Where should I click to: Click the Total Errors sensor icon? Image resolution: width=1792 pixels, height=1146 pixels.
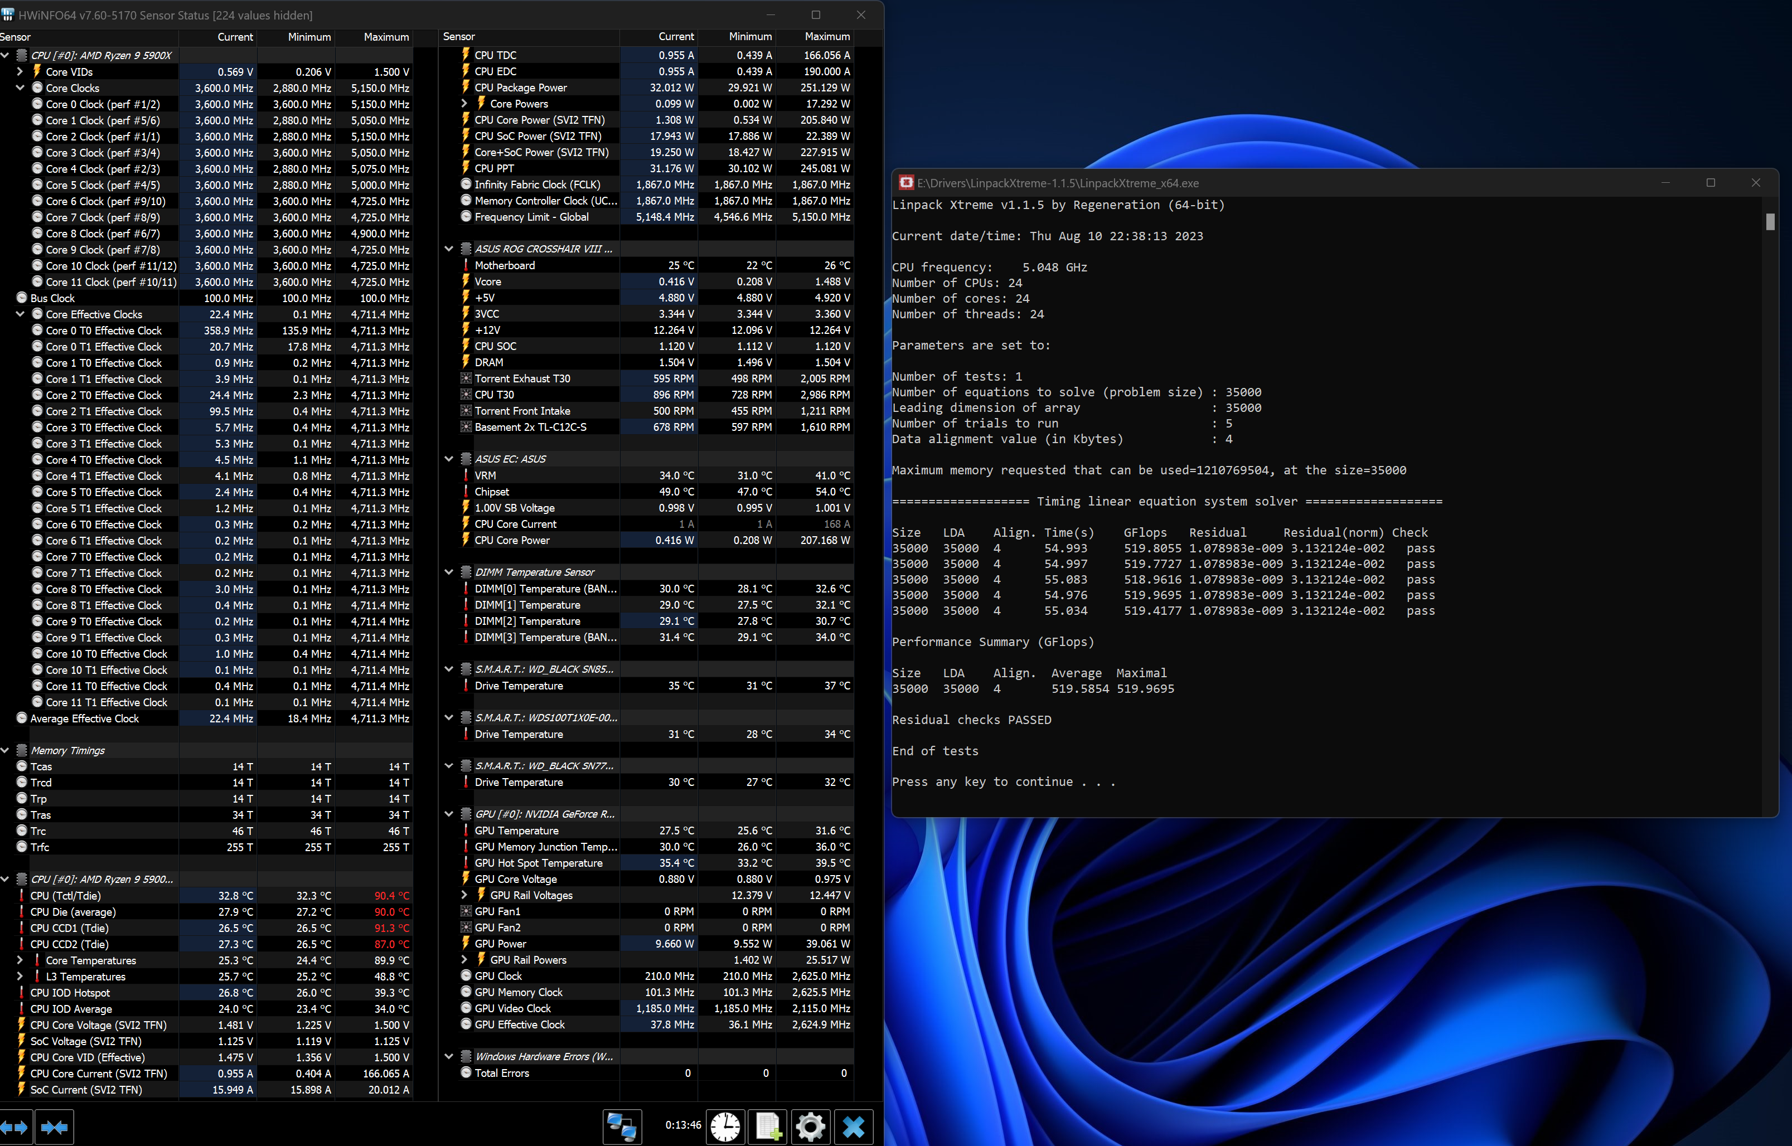[466, 1072]
